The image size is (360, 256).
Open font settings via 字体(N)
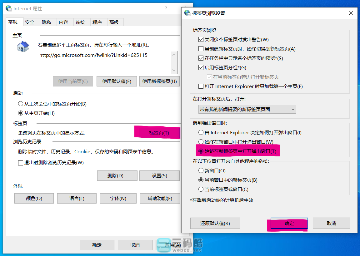click(x=118, y=198)
